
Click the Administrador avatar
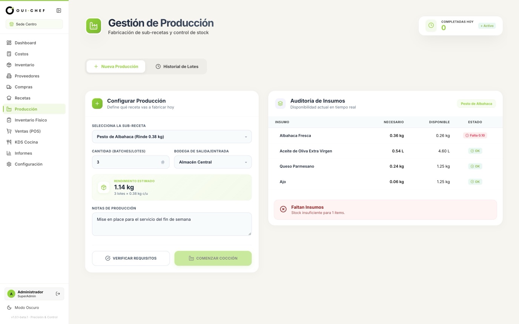tap(11, 294)
